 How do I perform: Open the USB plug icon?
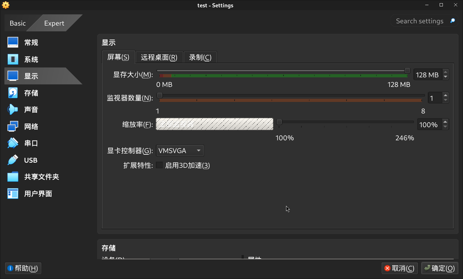click(13, 160)
